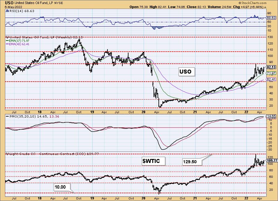Click the up-triangle icon beside the Chg value

tap(265, 7)
